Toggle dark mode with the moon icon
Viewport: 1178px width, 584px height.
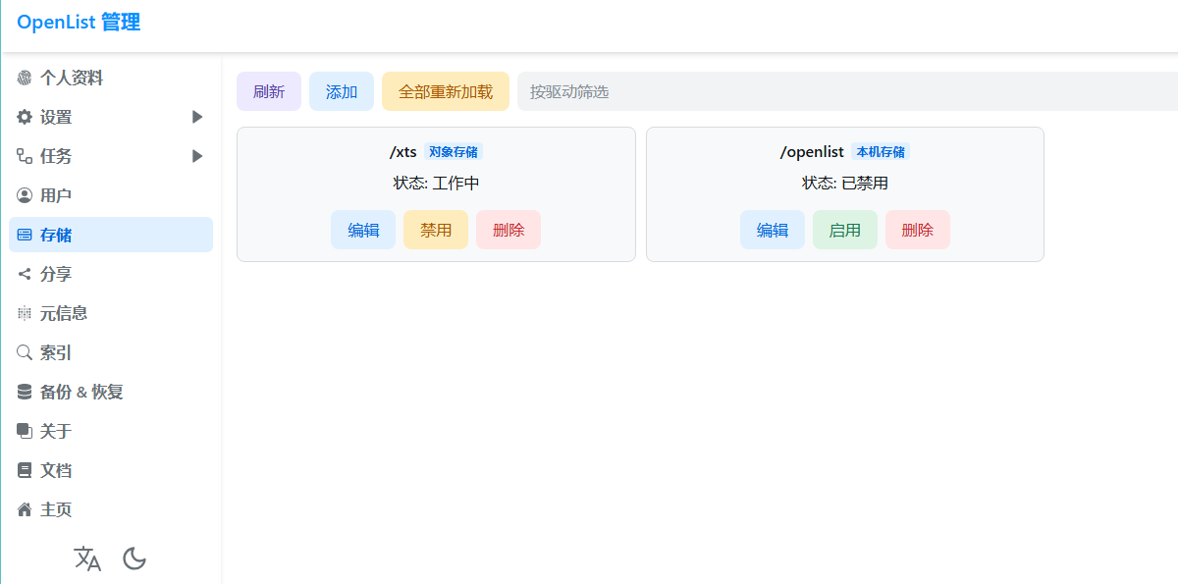tap(134, 558)
